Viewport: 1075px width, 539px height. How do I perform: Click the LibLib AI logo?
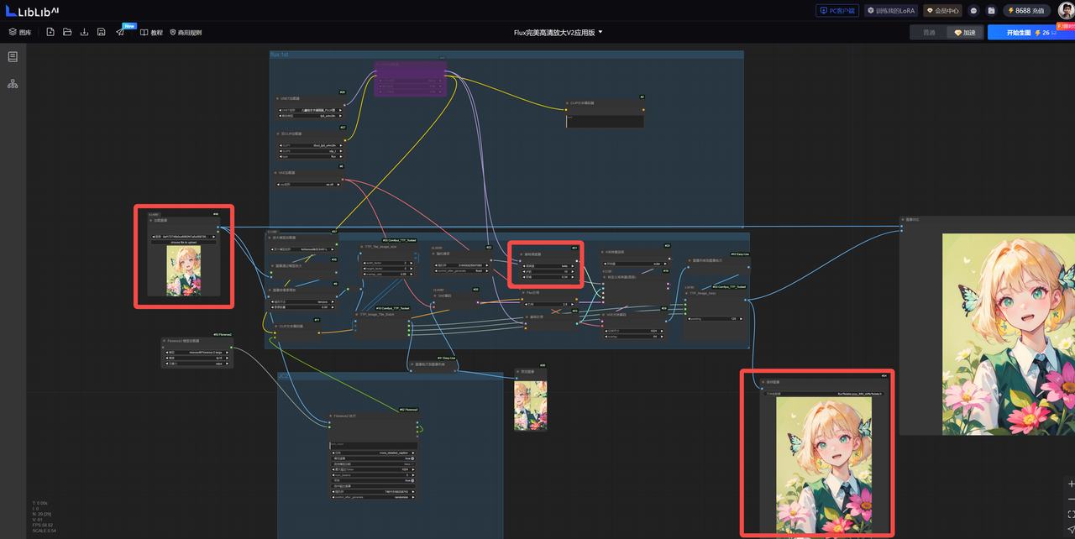click(32, 10)
